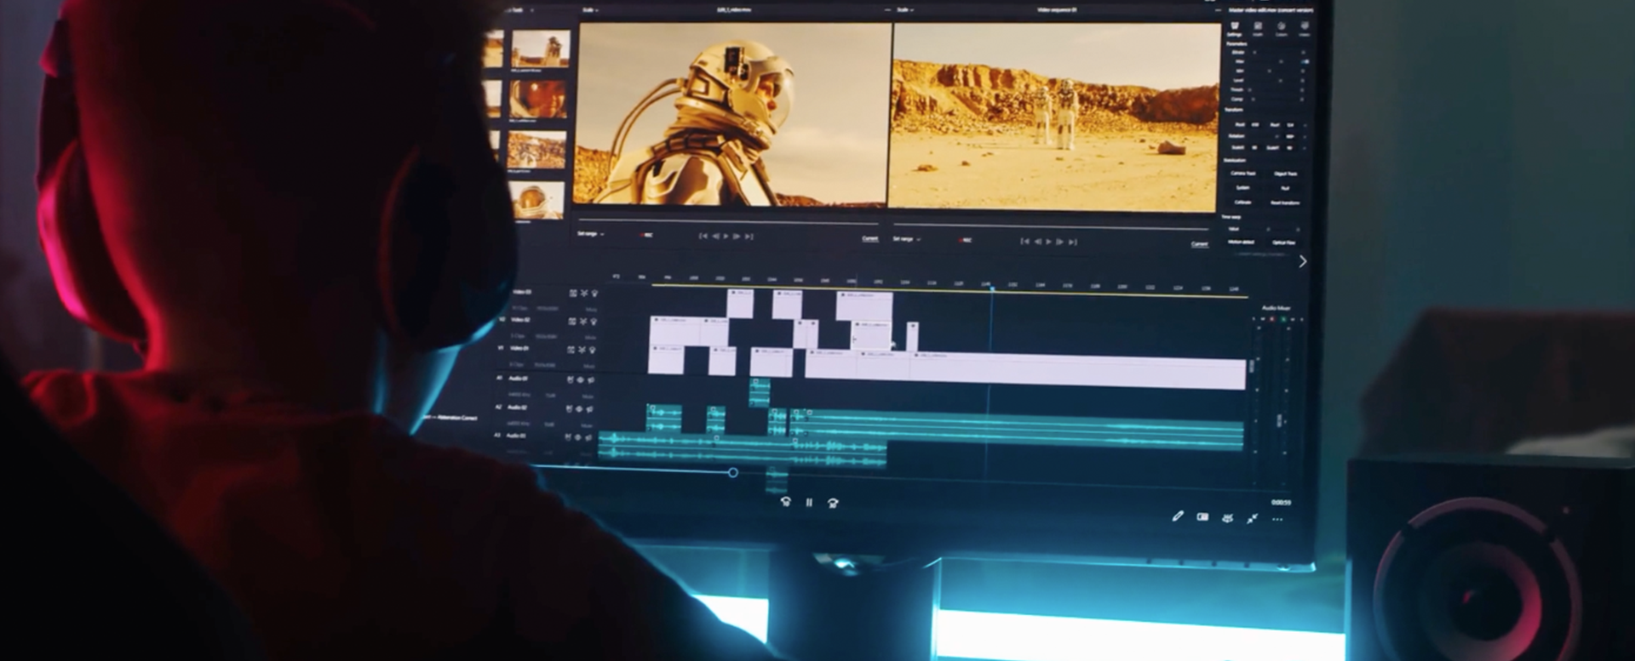1635x661 pixels.
Task: Jump to end in the right viewer
Action: click(1072, 242)
